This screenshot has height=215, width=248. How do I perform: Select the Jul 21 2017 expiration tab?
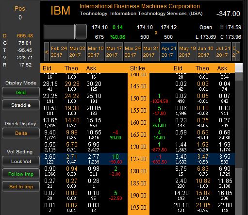pos(223,52)
